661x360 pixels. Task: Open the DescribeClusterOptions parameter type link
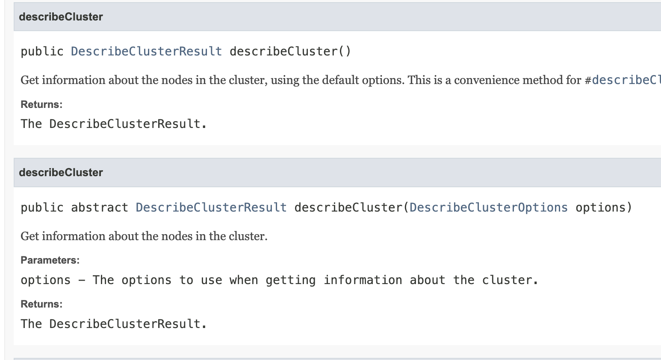pyautogui.click(x=489, y=208)
